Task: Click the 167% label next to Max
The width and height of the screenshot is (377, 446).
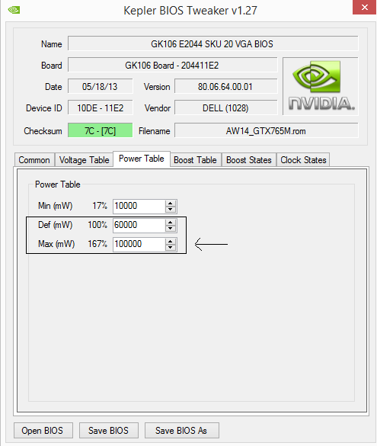Action: click(x=97, y=244)
